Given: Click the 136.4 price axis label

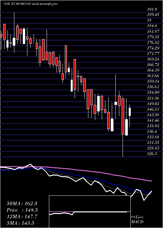Looking at the screenshot, I should (152, 132).
